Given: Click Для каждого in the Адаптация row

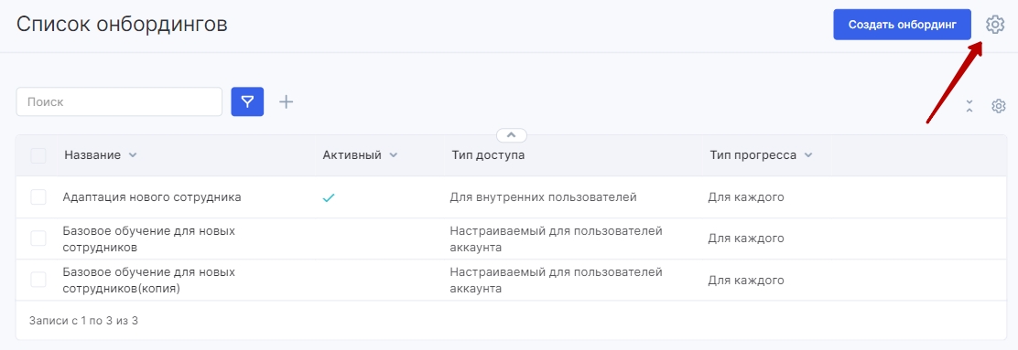Looking at the screenshot, I should click(746, 197).
